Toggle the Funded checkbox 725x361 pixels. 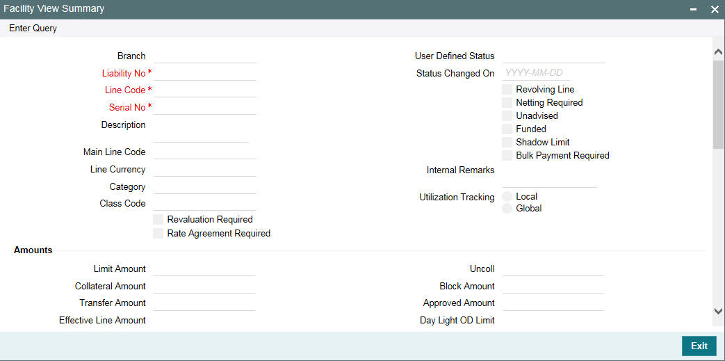tap(507, 129)
